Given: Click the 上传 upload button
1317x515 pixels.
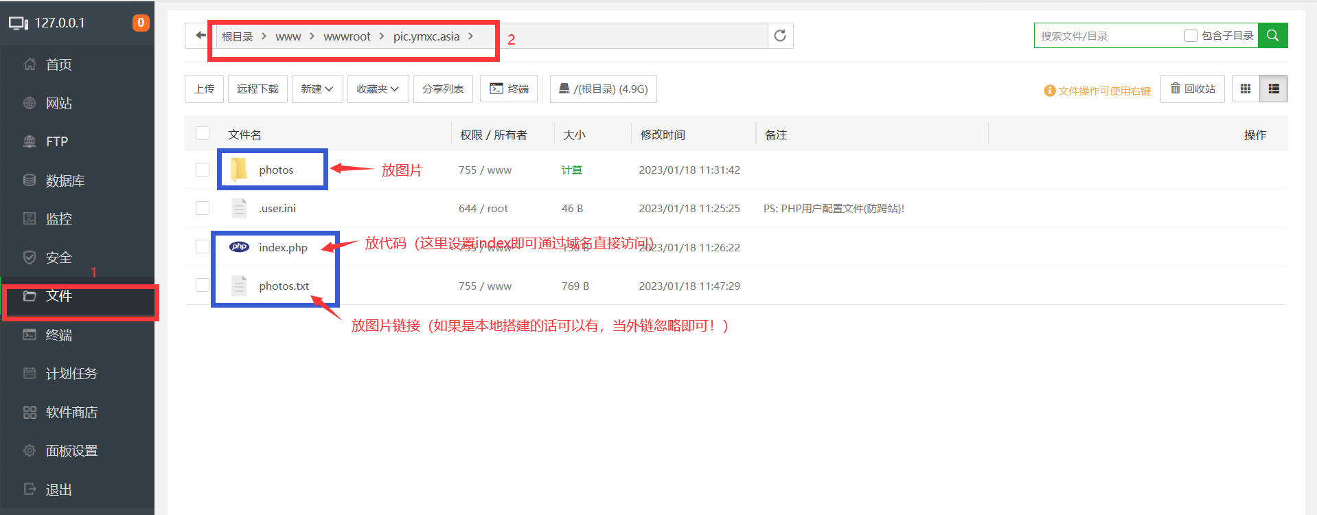Looking at the screenshot, I should [204, 89].
